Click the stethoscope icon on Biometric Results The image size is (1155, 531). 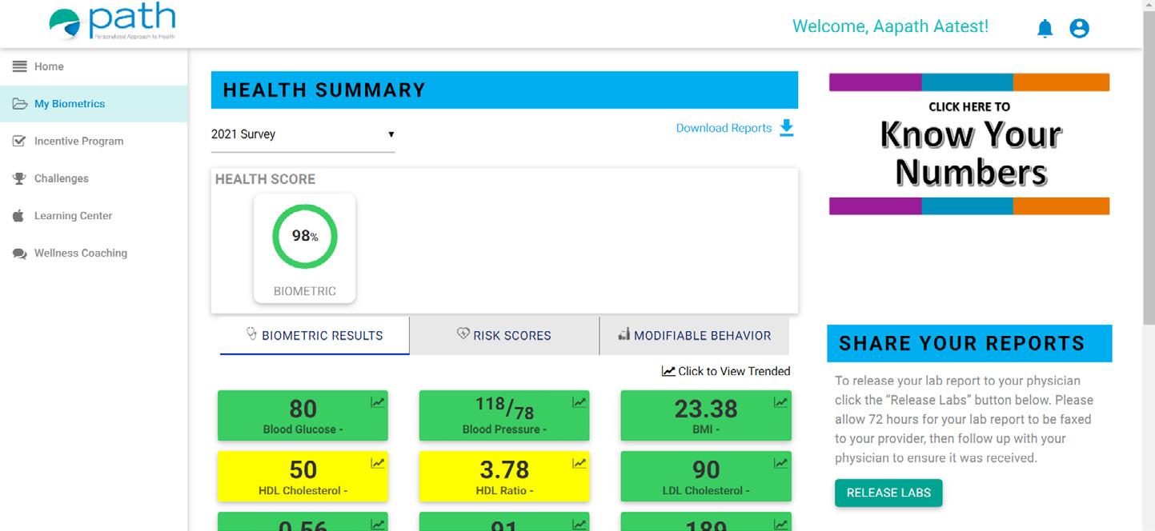(x=251, y=333)
